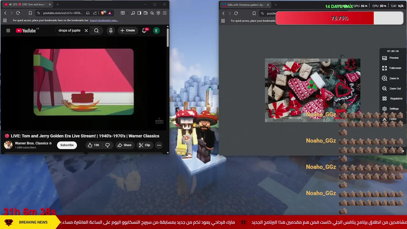
Task: Bookmark the YouTube page
Action: (30, 13)
